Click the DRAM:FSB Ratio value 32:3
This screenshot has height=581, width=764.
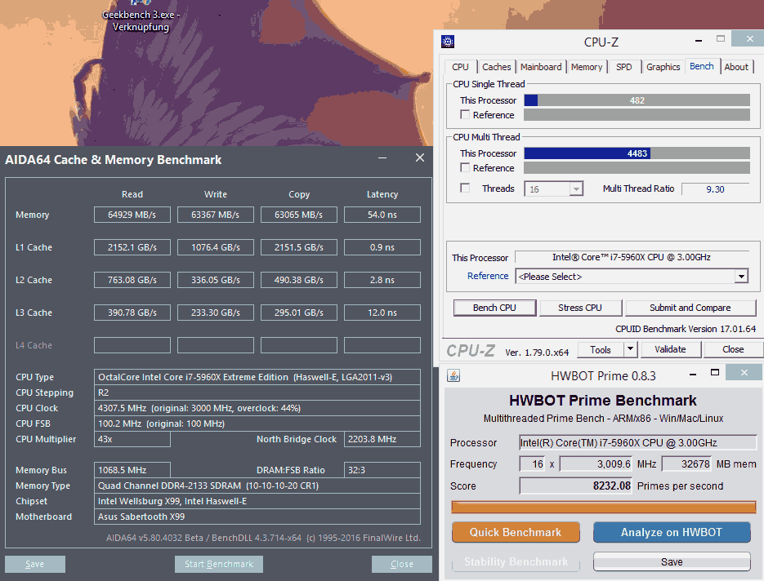[x=382, y=470]
